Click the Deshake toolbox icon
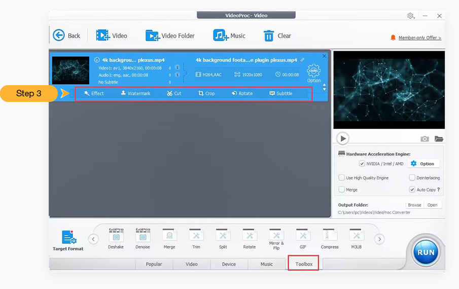This screenshot has width=459, height=289. (116, 237)
